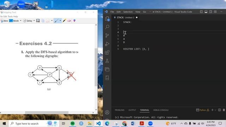Open Run and Debug view in VS Code

(x=107, y=44)
